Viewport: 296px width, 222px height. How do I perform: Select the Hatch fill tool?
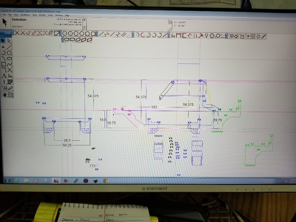[x=10, y=82]
